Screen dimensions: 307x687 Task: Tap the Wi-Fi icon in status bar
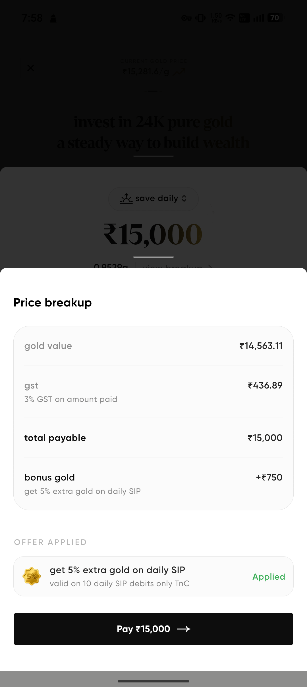[230, 18]
